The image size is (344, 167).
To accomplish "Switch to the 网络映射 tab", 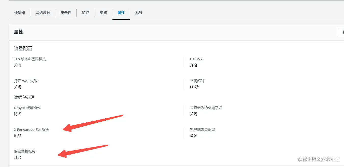I will pos(43,13).
